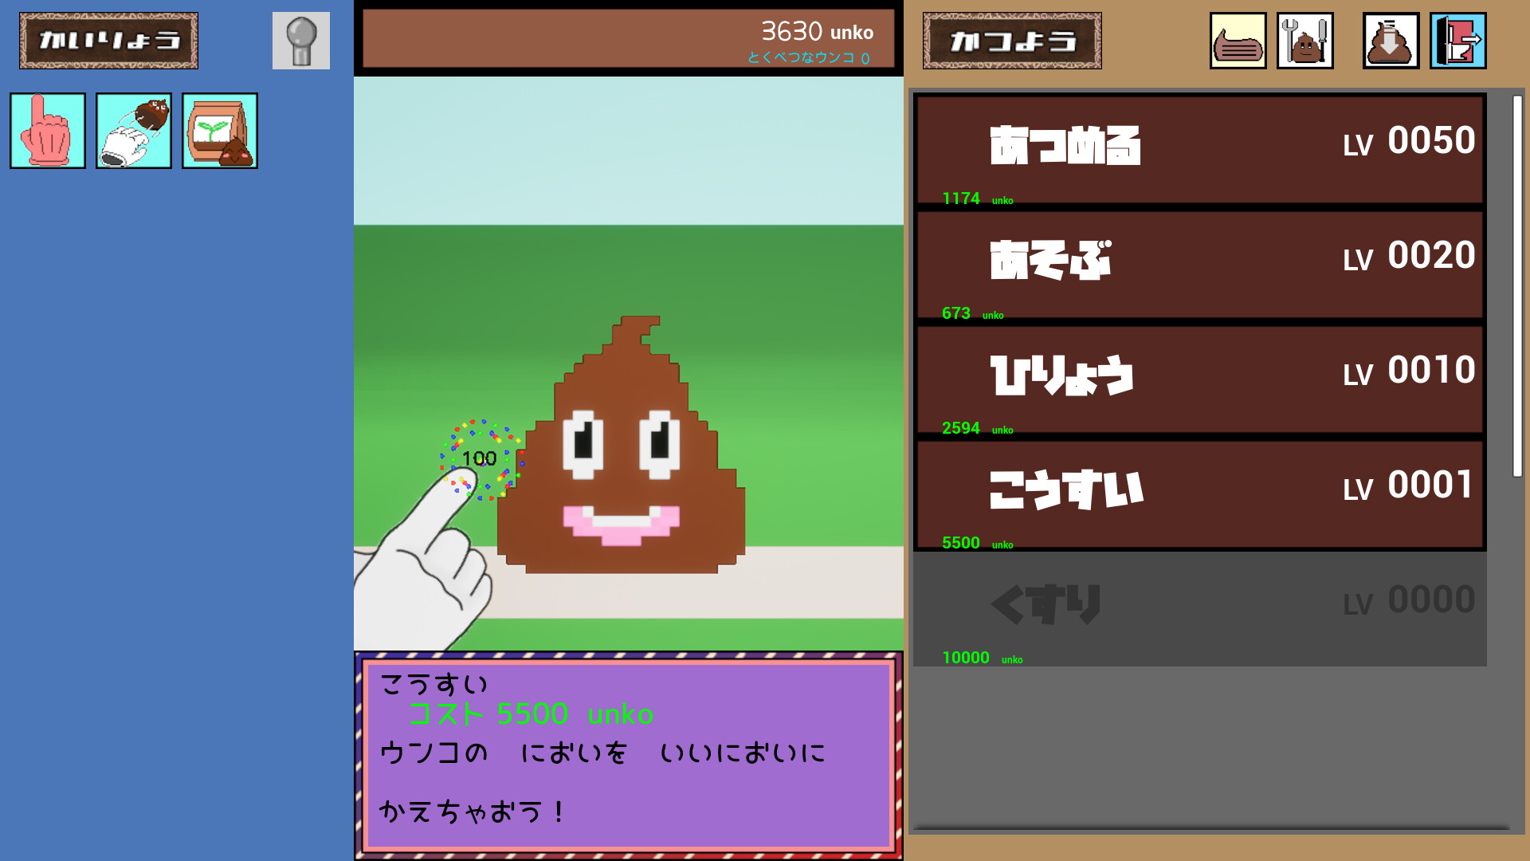Select the fertilizer seed bag icon
Image resolution: width=1530 pixels, height=861 pixels.
tap(219, 131)
